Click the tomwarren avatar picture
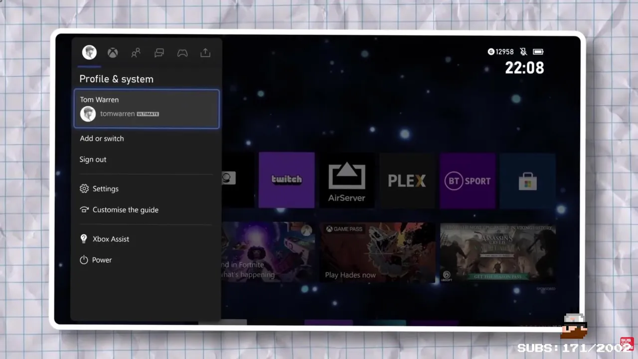The width and height of the screenshot is (638, 359). [x=88, y=114]
